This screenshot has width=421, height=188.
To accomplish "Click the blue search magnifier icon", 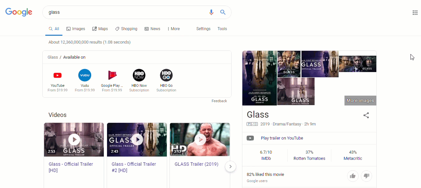I will (223, 12).
